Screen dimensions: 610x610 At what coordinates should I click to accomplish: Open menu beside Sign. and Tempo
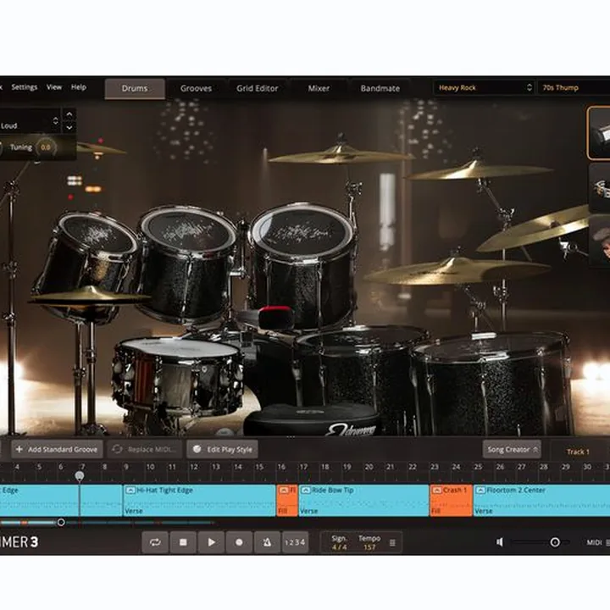[x=392, y=542]
